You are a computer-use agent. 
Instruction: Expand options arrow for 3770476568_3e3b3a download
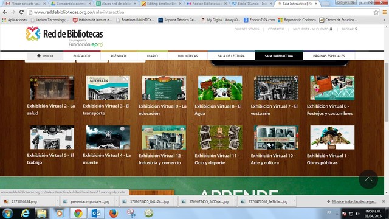pyautogui.click(x=294, y=200)
